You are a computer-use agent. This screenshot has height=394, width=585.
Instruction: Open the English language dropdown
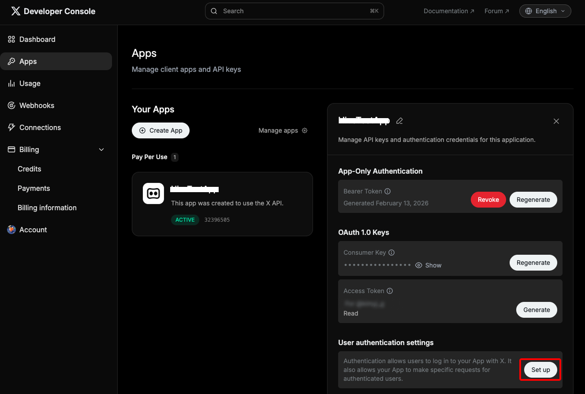tap(545, 11)
